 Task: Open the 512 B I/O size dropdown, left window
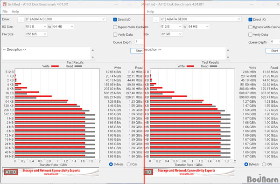[x=36, y=26]
